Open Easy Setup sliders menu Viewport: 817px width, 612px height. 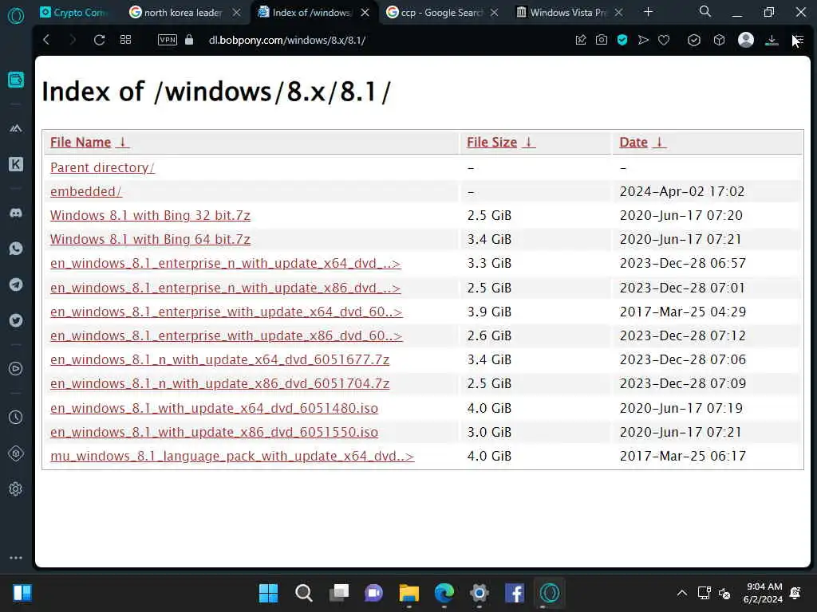pos(798,40)
